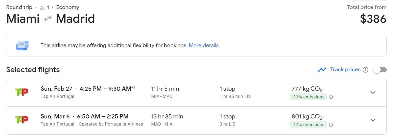393x136 pixels.
Task: Click the passenger count person icon
Action: click(x=42, y=8)
